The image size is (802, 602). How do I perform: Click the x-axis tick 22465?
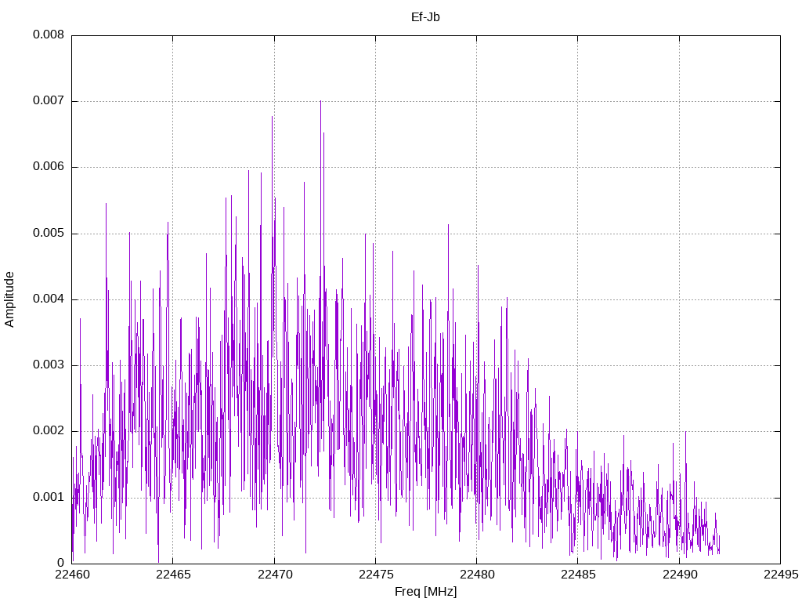tap(173, 575)
